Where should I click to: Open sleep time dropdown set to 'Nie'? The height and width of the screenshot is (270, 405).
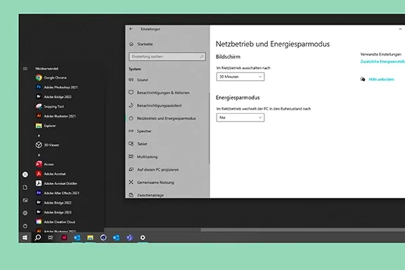coord(240,117)
